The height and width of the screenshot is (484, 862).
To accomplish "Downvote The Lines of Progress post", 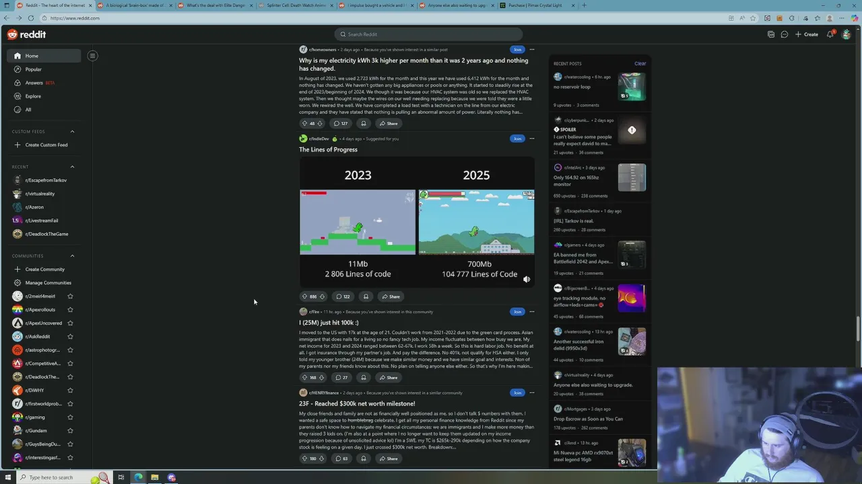I will (322, 296).
